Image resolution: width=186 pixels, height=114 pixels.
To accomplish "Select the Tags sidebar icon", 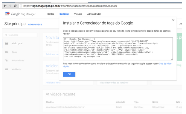I will click(x=7, y=52).
